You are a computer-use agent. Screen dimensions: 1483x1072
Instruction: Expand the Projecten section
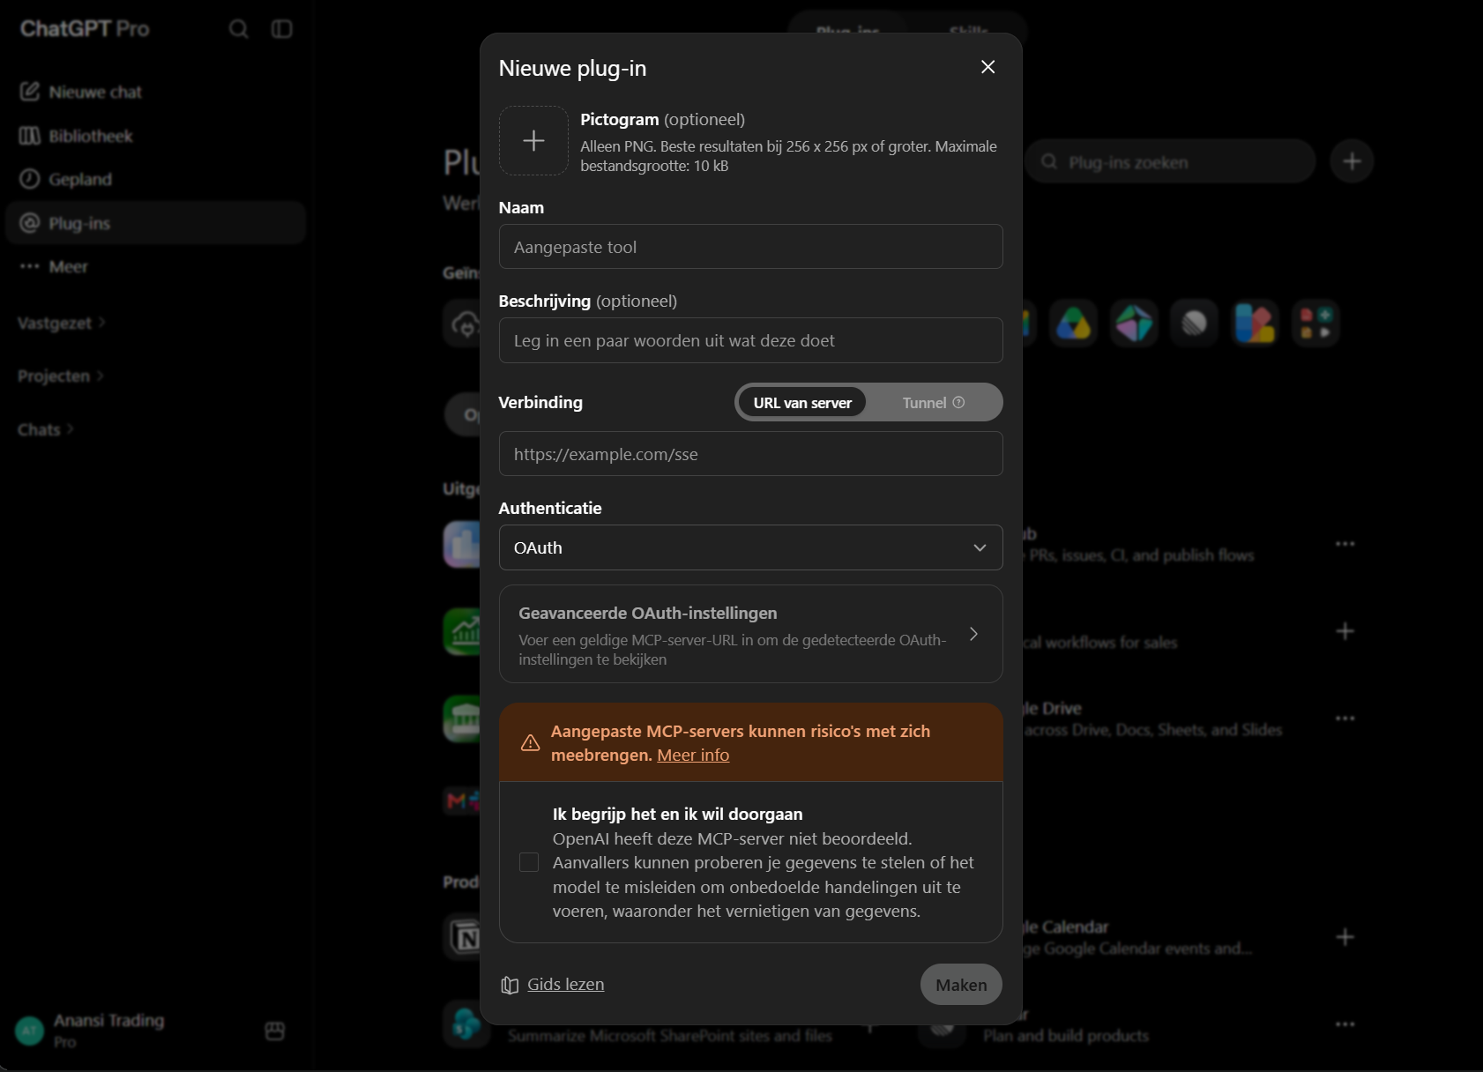click(x=60, y=376)
